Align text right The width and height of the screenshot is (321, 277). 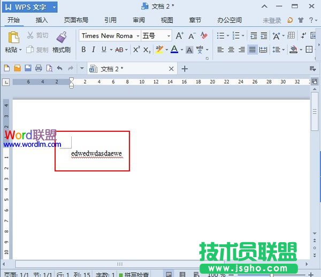(x=242, y=50)
